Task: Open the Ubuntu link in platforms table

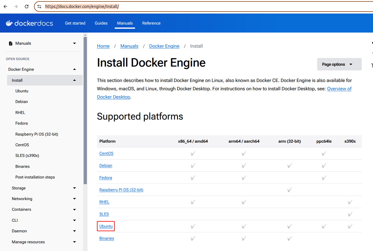Action: [x=106, y=226]
